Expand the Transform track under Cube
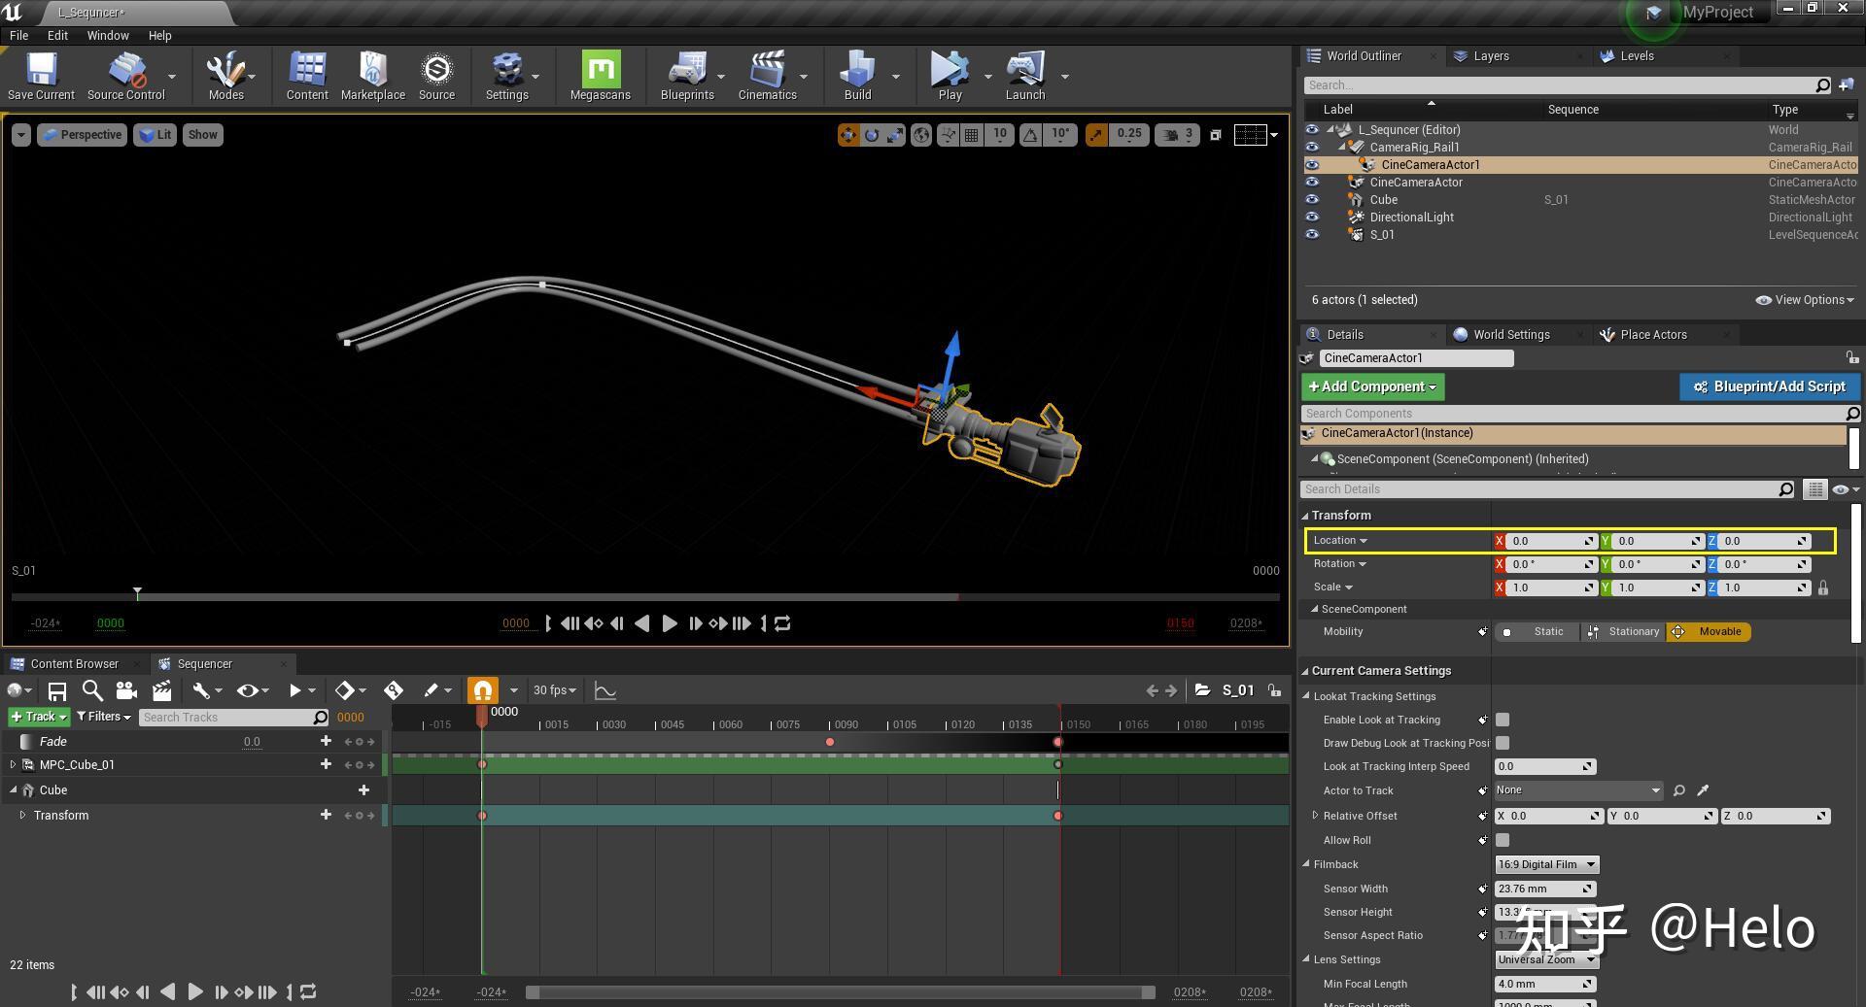This screenshot has width=1866, height=1007. [23, 816]
